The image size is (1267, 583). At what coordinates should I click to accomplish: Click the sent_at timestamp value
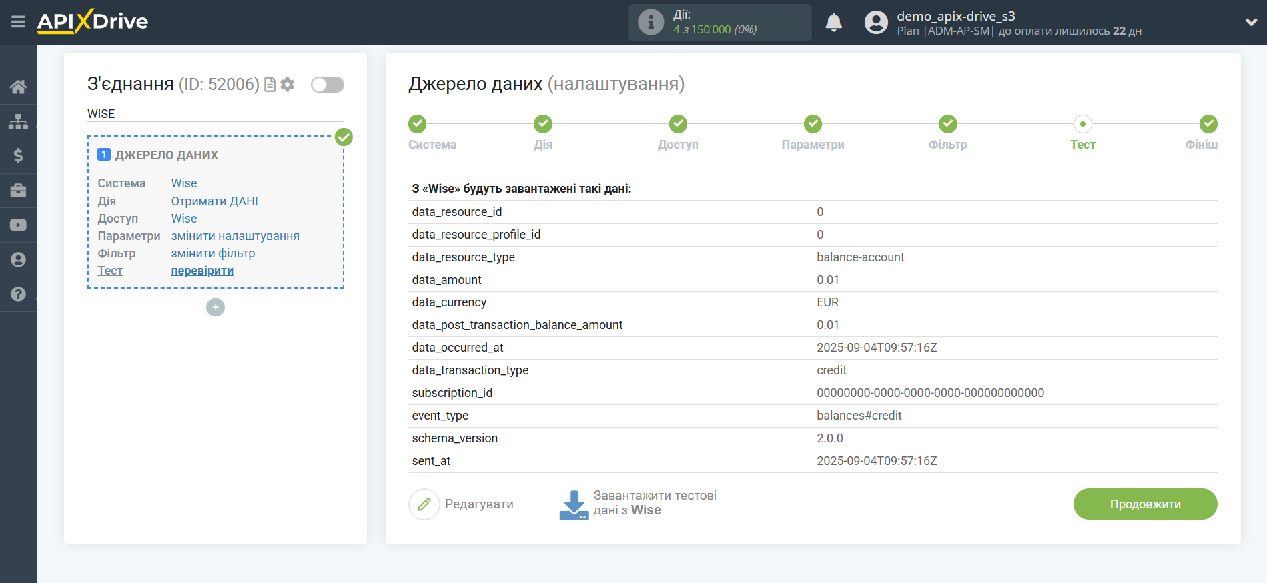pos(877,461)
